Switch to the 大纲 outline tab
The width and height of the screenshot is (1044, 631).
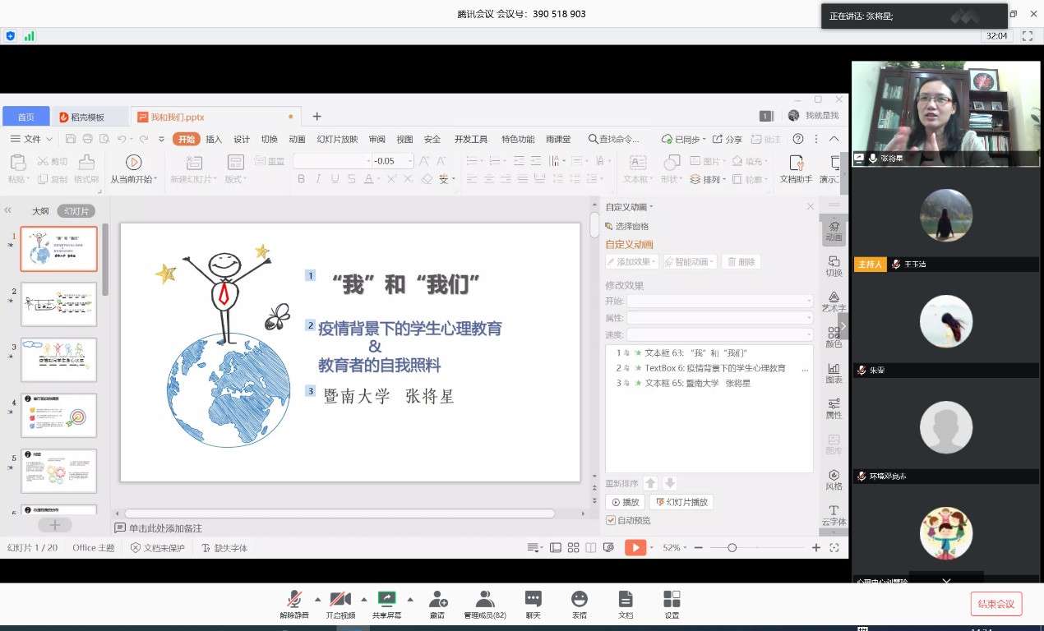(x=40, y=211)
